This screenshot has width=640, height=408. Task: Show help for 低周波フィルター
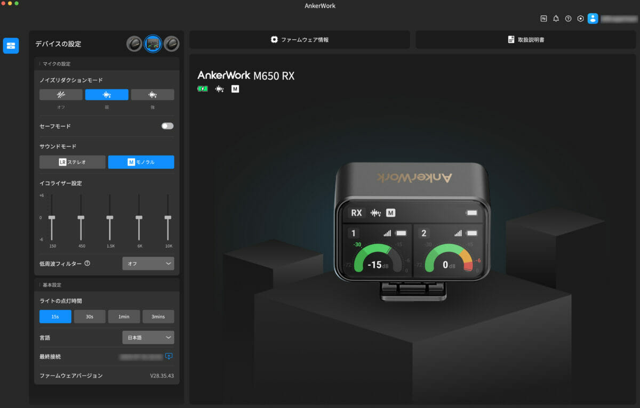[x=87, y=263]
